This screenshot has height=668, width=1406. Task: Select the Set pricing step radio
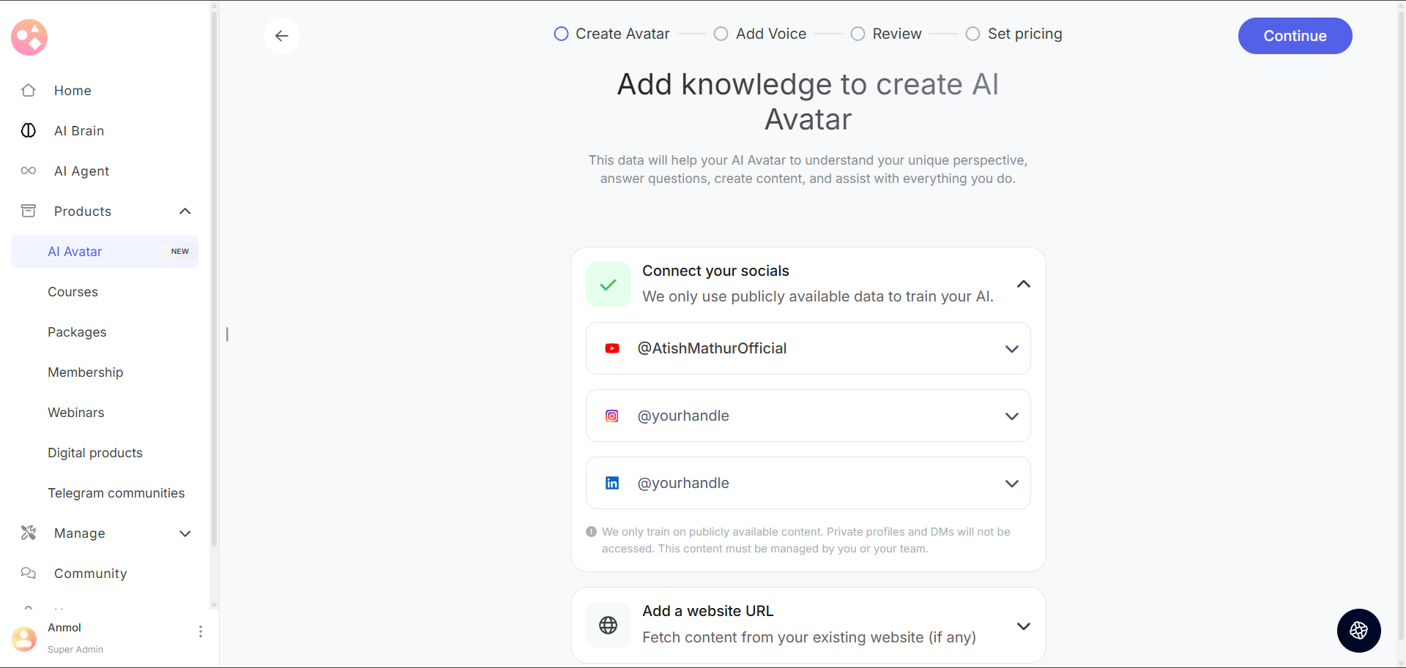972,34
